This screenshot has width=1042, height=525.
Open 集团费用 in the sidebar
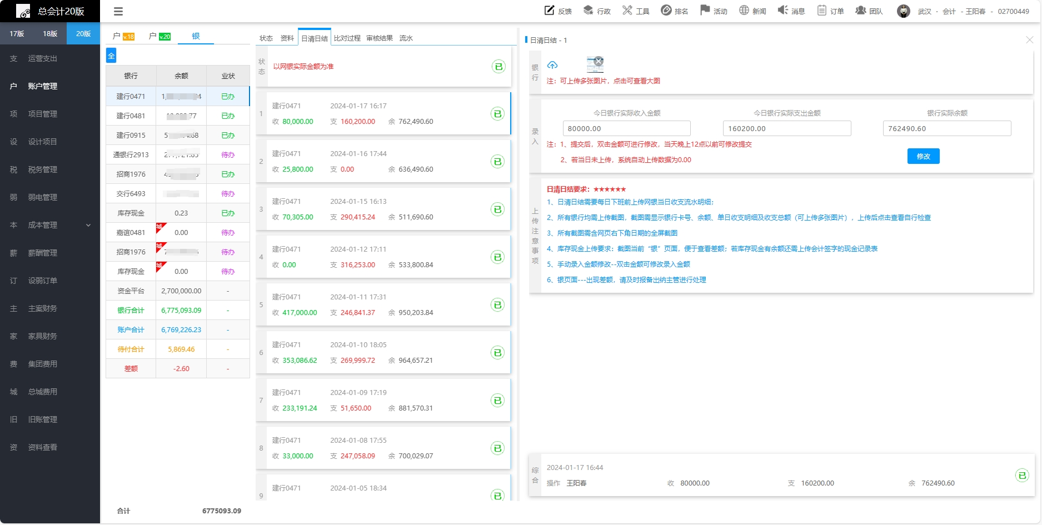(x=43, y=364)
